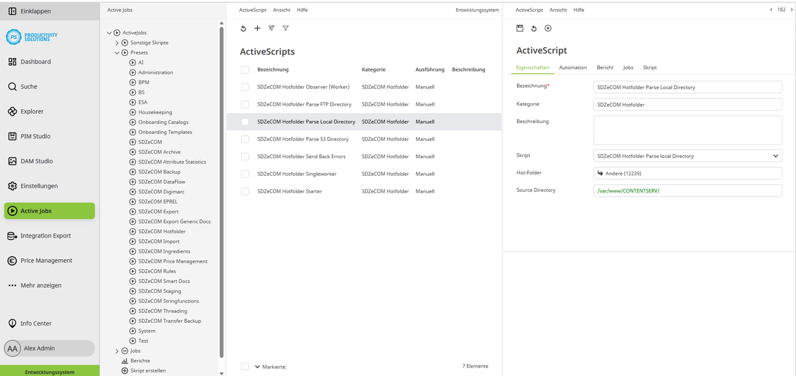
Task: Toggle the select-all checkbox in the list header
Action: (245, 69)
